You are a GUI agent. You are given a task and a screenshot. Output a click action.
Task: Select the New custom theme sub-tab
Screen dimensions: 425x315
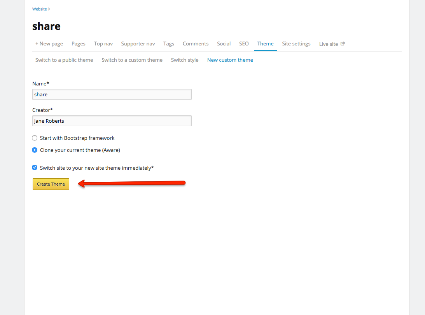click(230, 60)
